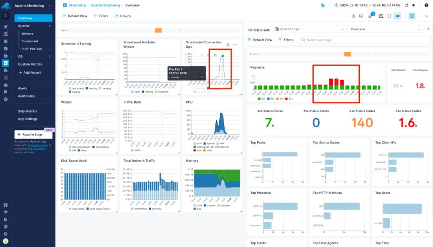433x247 pixels.
Task: Open Ship Metrics in sidebar
Action: (28, 111)
